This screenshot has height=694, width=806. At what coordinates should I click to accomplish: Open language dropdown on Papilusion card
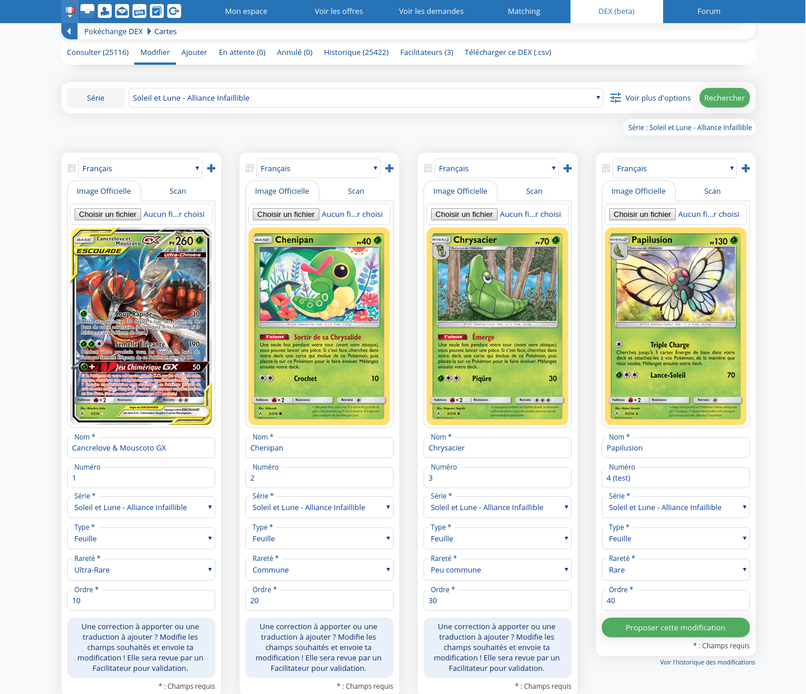675,168
